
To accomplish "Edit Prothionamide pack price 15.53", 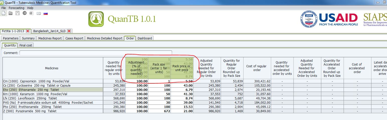I will [x=182, y=107].
